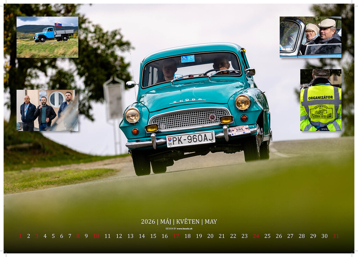Image resolution: width=358 pixels, height=257 pixels.
Task: Select red date 24 in calendar
Action: point(256,236)
